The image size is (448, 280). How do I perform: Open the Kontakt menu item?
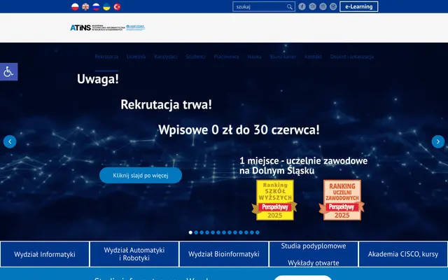[313, 57]
